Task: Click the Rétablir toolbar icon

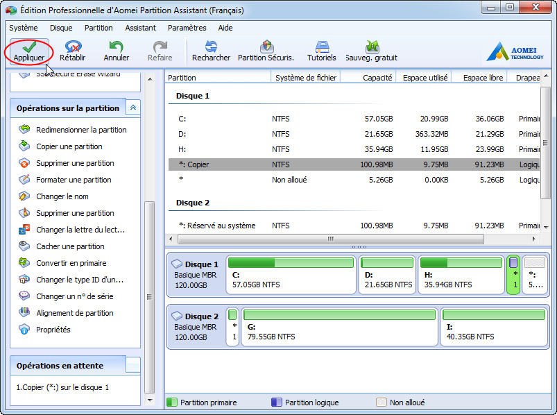Action: click(x=73, y=46)
